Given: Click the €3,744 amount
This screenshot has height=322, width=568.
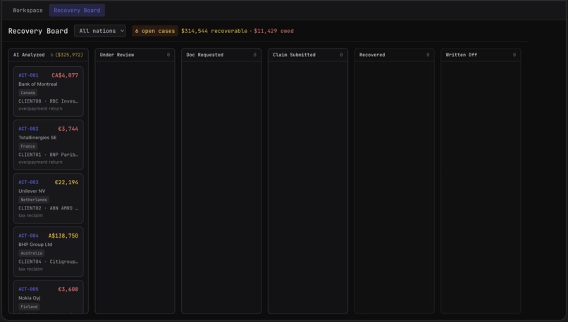Looking at the screenshot, I should 68,129.
